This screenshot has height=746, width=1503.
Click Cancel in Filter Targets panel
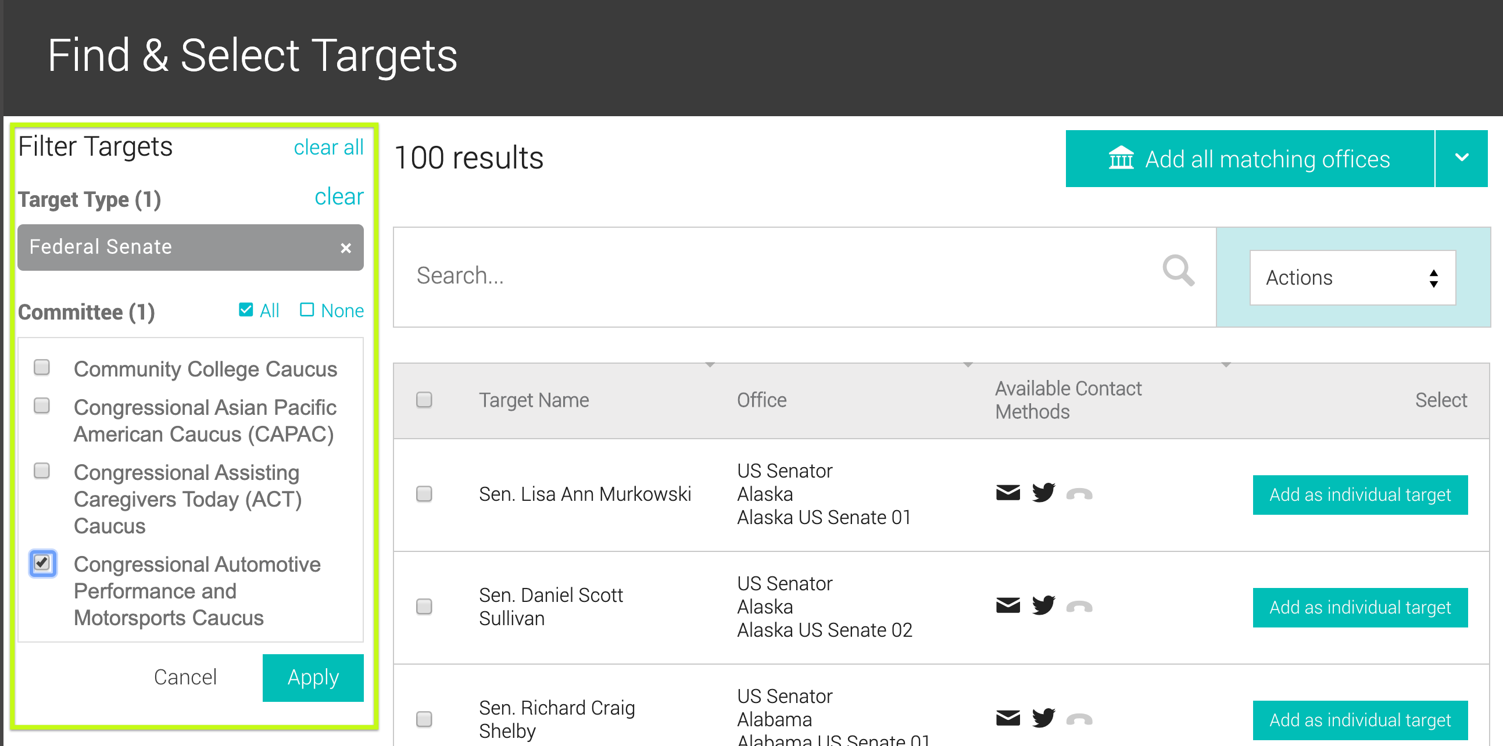185,677
